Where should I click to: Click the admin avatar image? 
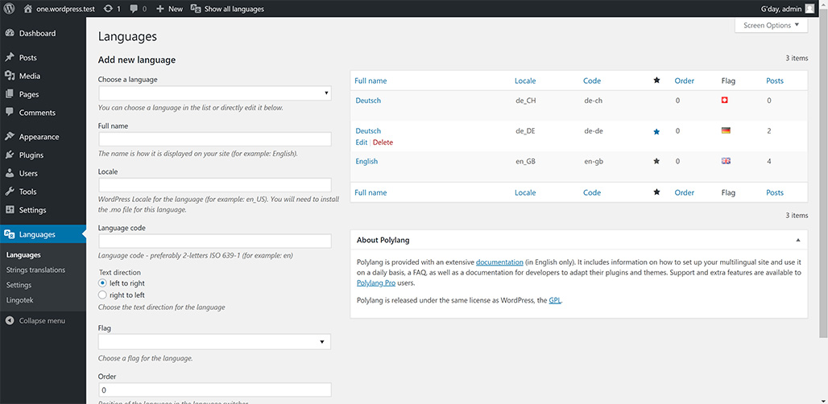coord(809,8)
